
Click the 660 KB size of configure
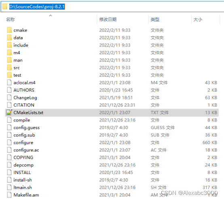point(210,142)
